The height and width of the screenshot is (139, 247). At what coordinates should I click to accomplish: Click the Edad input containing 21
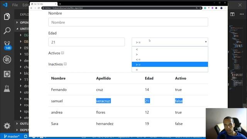tap(86, 42)
